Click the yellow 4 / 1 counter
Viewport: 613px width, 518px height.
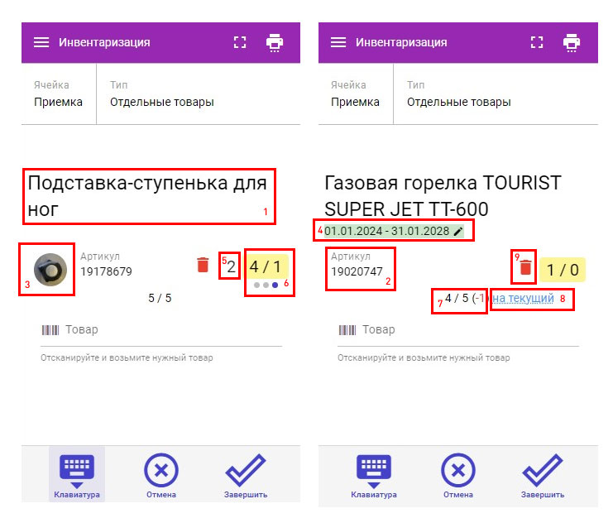click(x=266, y=266)
